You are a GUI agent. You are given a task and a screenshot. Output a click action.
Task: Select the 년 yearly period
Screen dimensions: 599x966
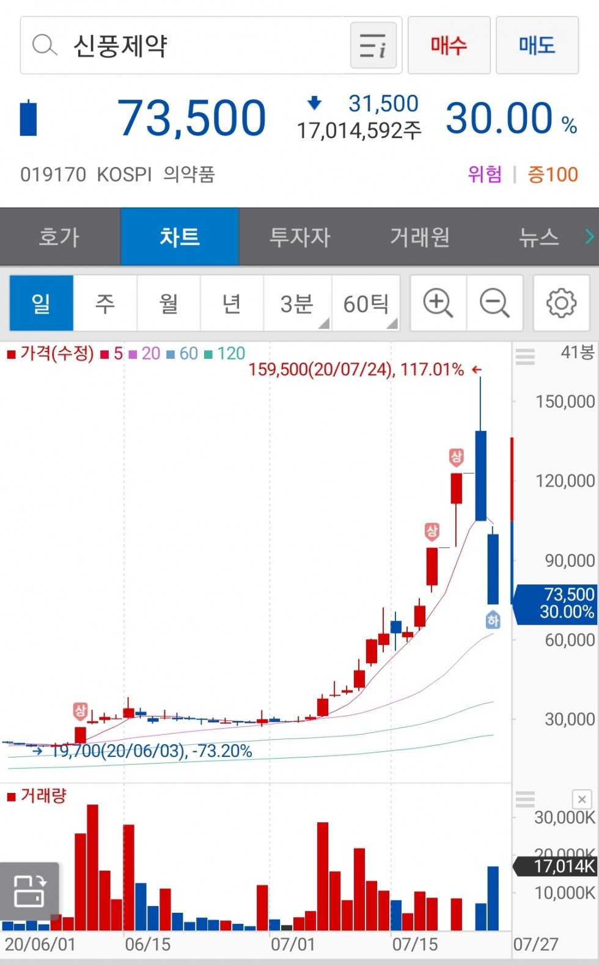tap(232, 303)
